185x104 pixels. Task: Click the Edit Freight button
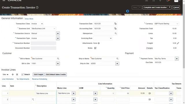tap(38, 75)
